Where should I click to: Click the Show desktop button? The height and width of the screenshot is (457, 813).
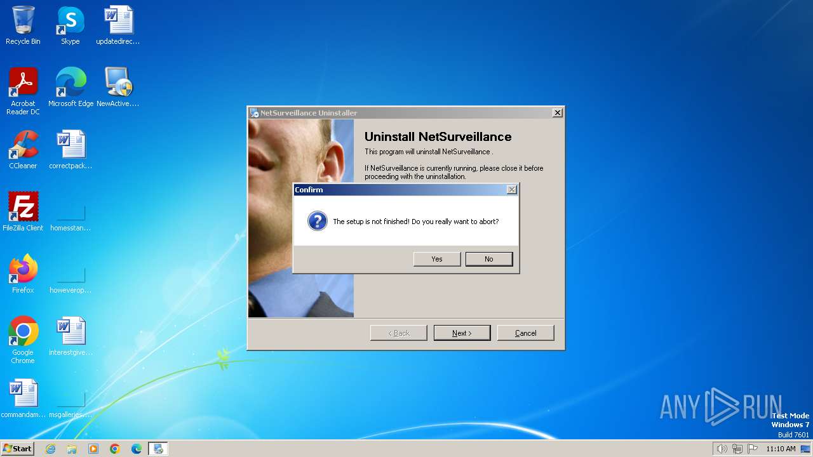[x=806, y=449]
